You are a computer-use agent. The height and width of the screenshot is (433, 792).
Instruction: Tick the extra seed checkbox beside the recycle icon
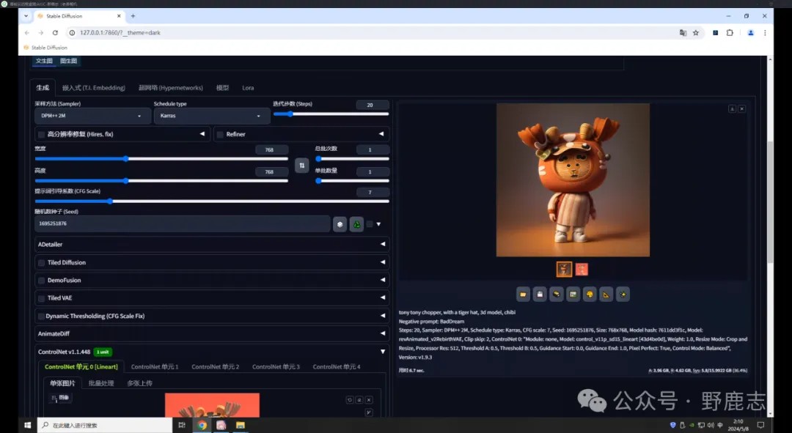pos(370,224)
